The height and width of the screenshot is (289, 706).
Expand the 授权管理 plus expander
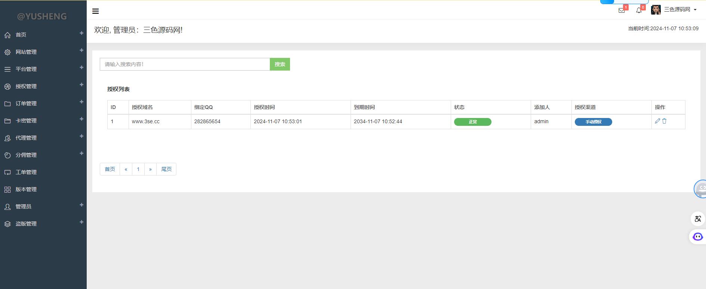pyautogui.click(x=81, y=85)
